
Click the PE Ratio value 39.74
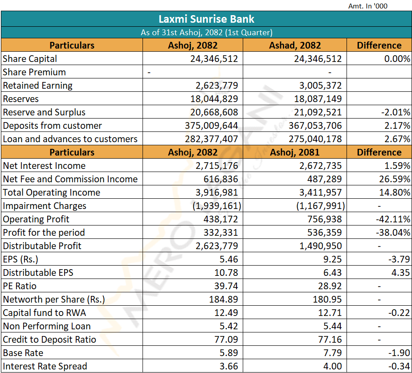[x=226, y=286]
